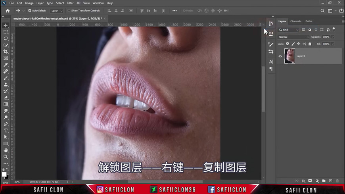Image resolution: width=345 pixels, height=194 pixels.
Task: Toggle filter for pixel layers
Action: (x=303, y=30)
